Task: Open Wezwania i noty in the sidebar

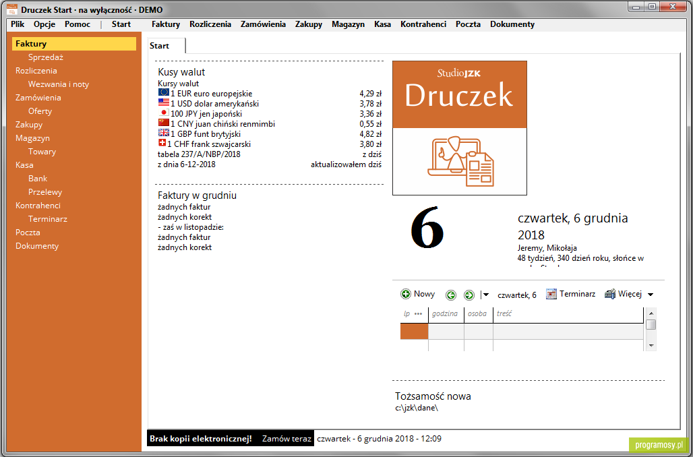Action: click(59, 84)
